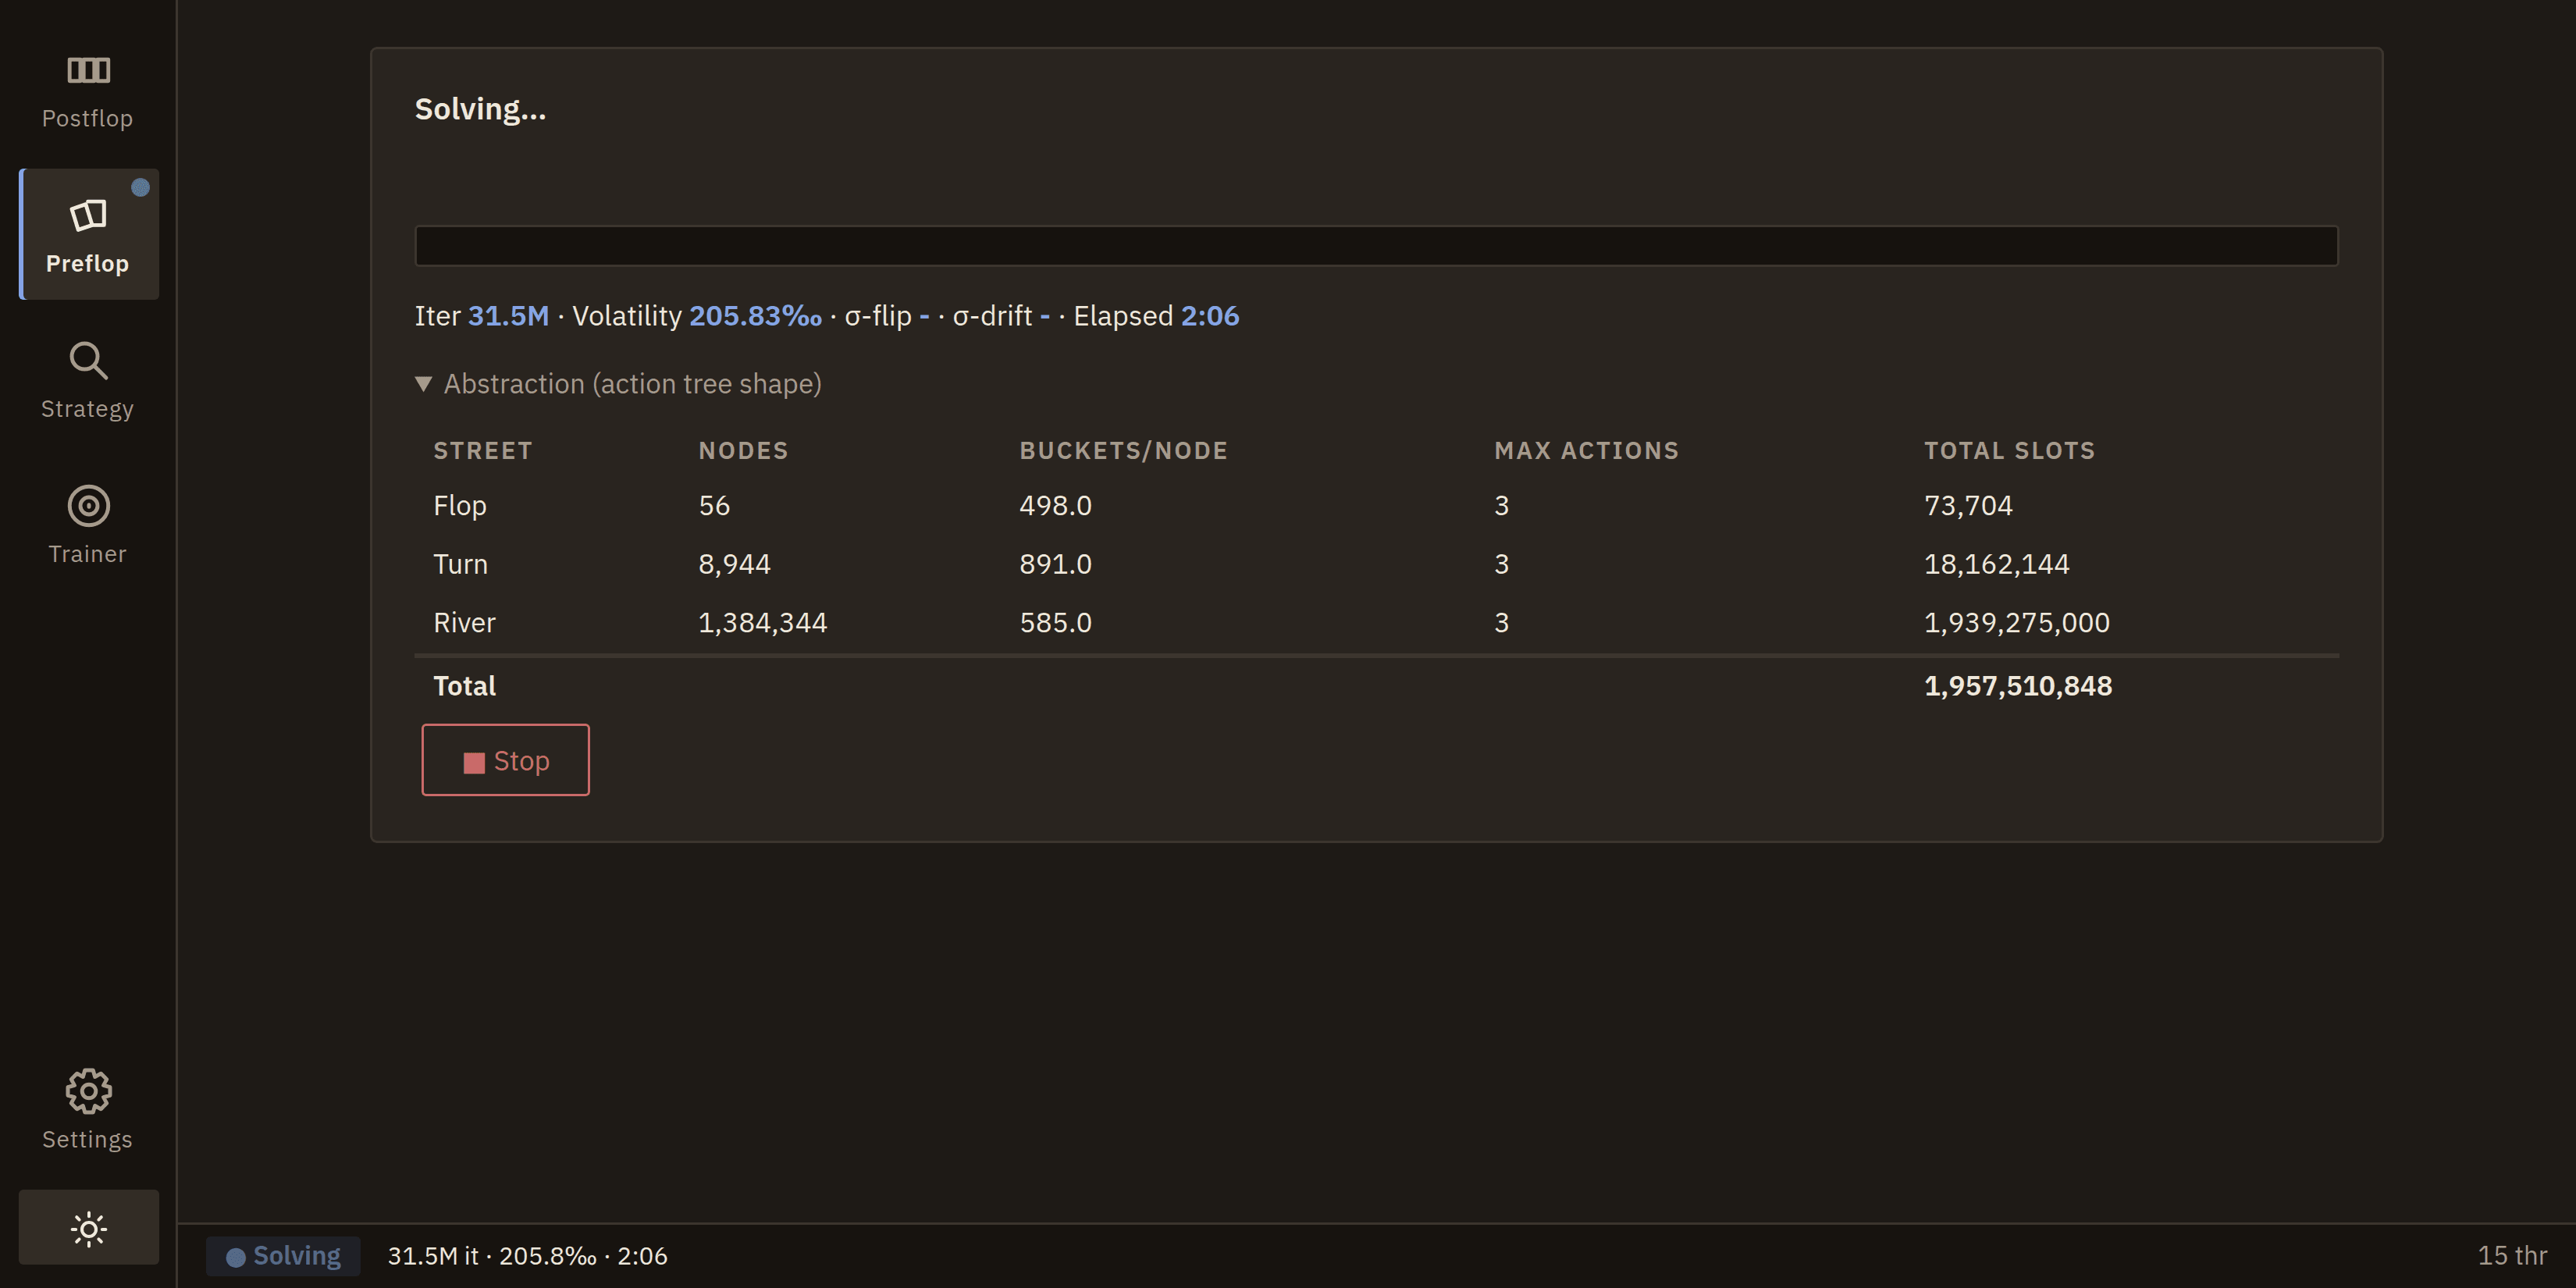Open Strategy magnifier icon
Image resolution: width=2576 pixels, height=1288 pixels.
(88, 361)
